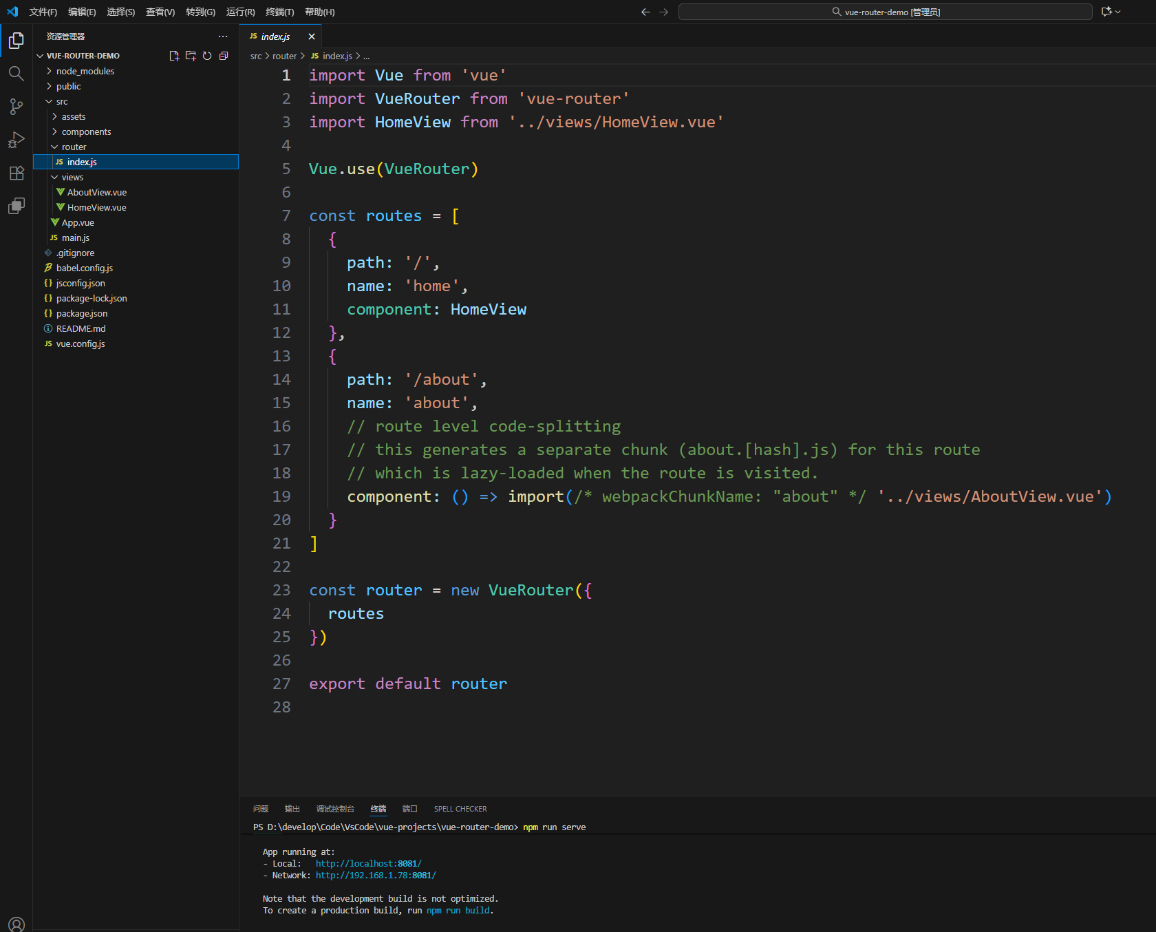Open the stacked-windows activity bar icon
The image size is (1156, 932).
[17, 206]
